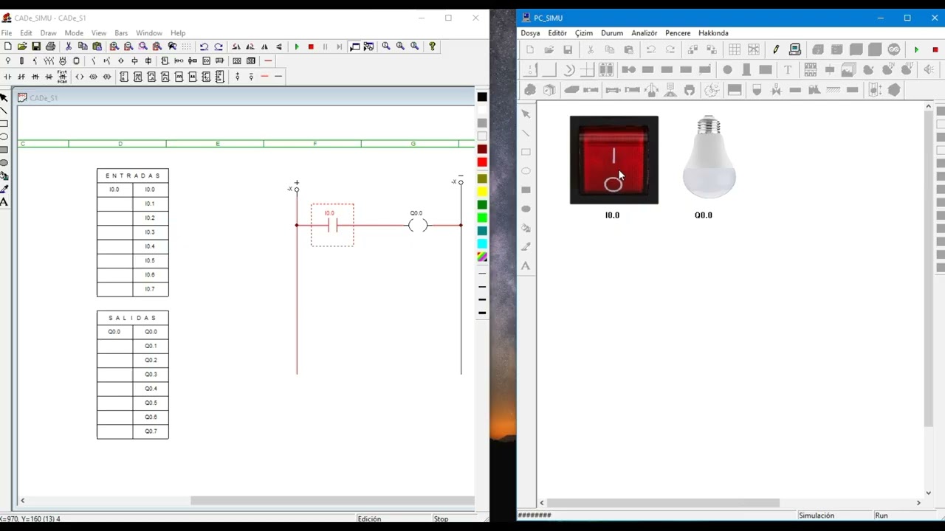The height and width of the screenshot is (531, 945).
Task: Pick the yellow color swatch
Action: (482, 192)
